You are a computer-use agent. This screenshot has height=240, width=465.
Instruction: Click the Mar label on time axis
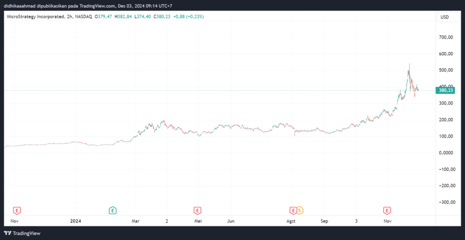[135, 221]
